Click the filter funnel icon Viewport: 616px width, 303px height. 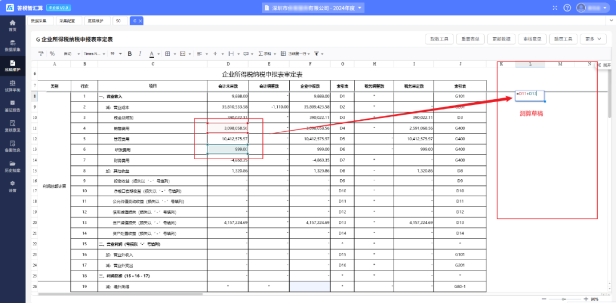[x=316, y=54]
